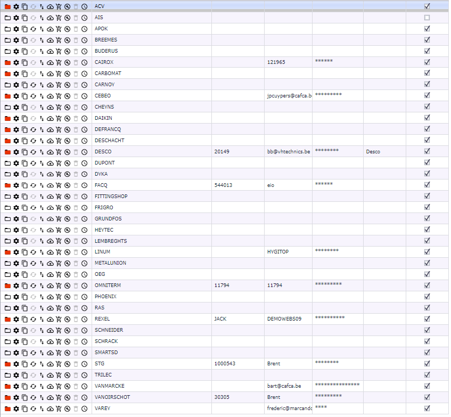This screenshot has height=417, width=451.
Task: Click the DEMOWEBS09 cell for REXEL
Action: point(288,319)
